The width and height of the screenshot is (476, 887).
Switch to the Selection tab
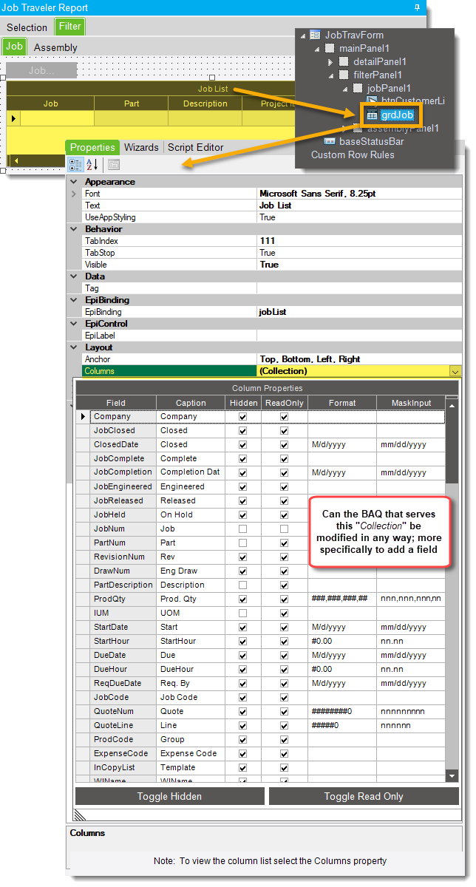click(27, 27)
